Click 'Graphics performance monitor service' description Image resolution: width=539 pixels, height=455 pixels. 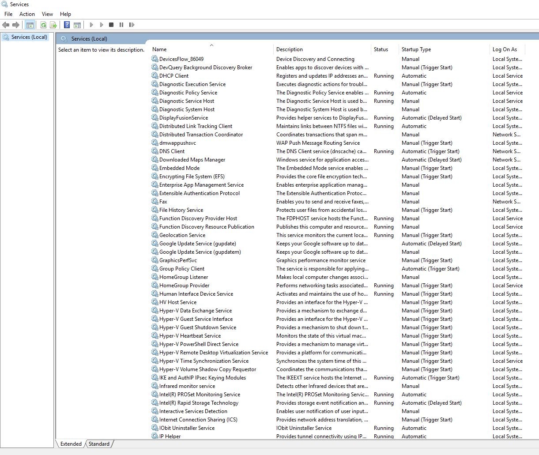coord(321,260)
